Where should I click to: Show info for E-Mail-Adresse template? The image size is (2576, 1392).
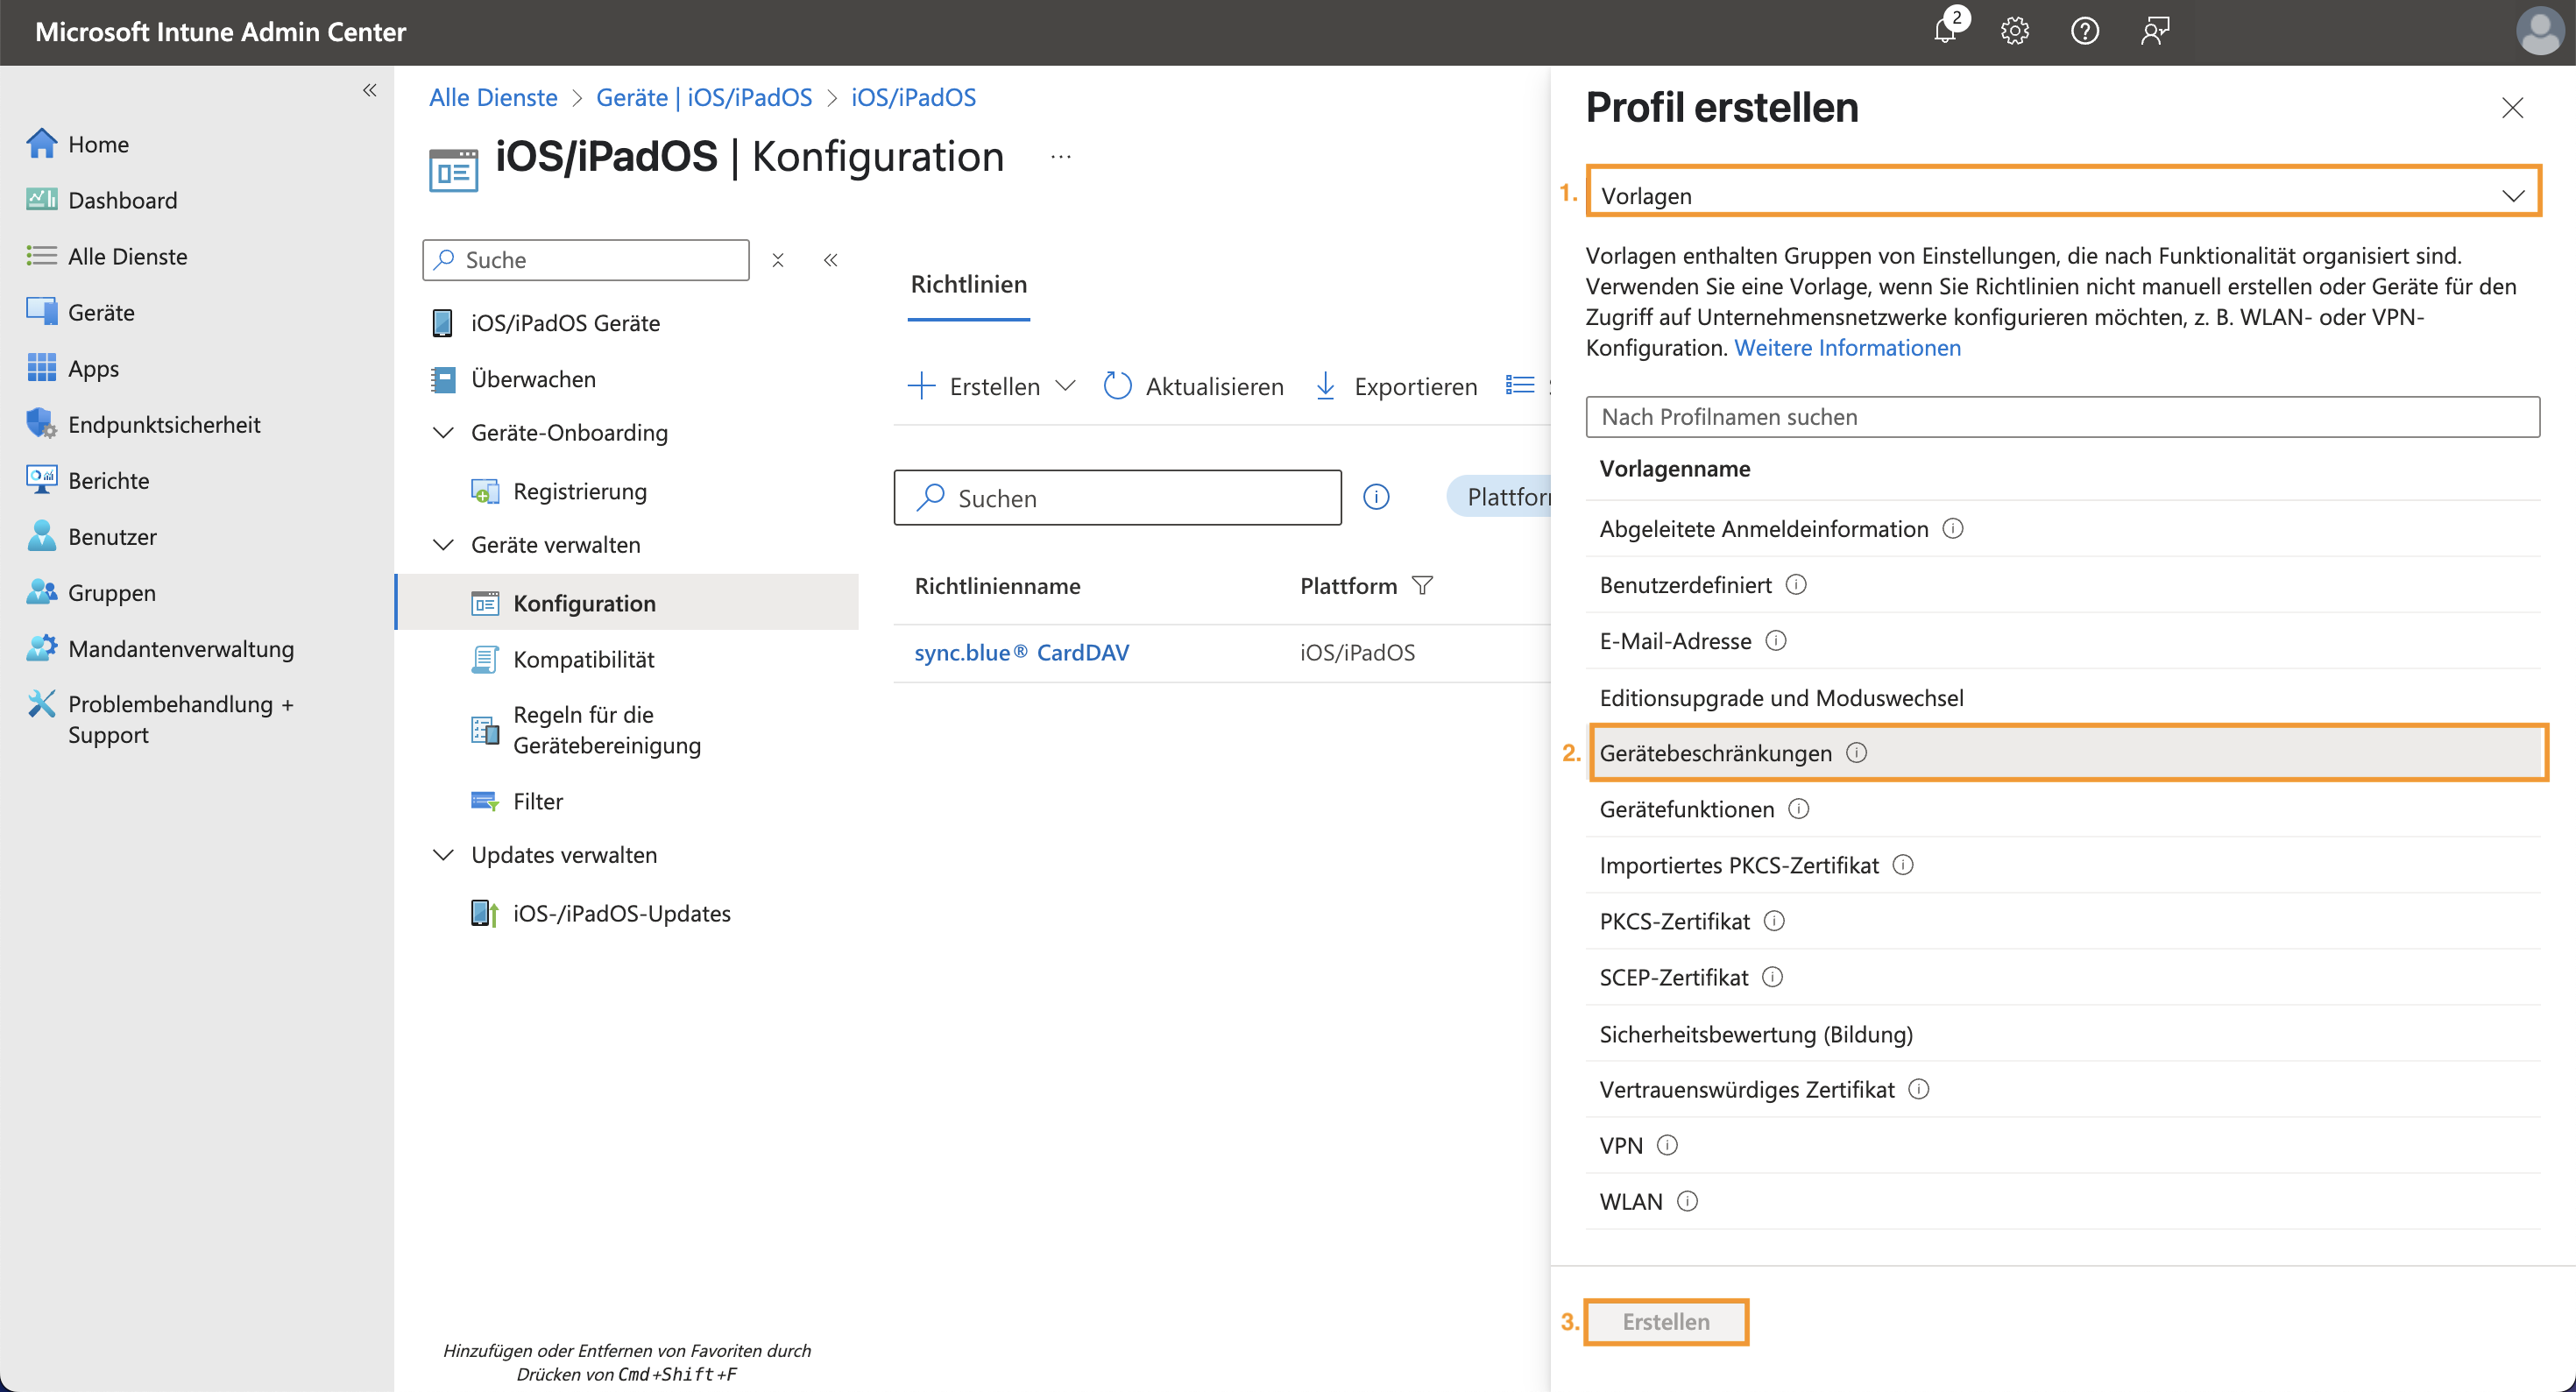point(1776,640)
